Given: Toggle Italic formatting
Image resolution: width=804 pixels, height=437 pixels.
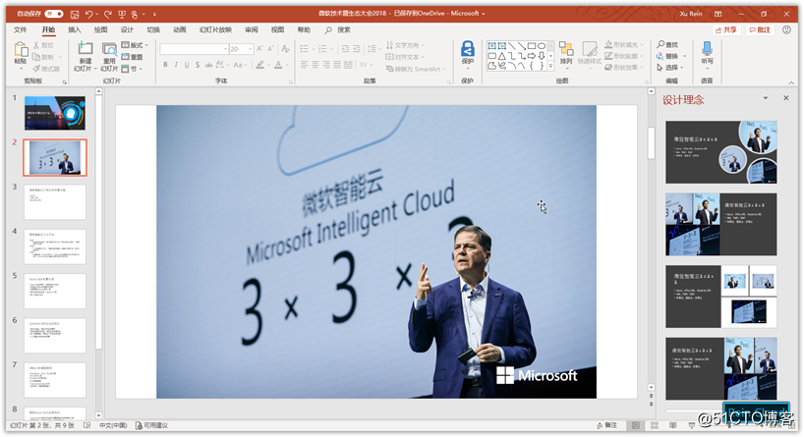Looking at the screenshot, I should coord(176,65).
